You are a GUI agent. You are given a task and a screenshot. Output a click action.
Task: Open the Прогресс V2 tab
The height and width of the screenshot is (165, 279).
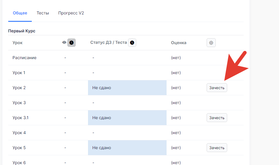pos(71,13)
